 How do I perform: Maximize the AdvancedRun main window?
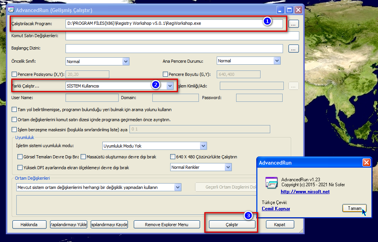click(289, 10)
